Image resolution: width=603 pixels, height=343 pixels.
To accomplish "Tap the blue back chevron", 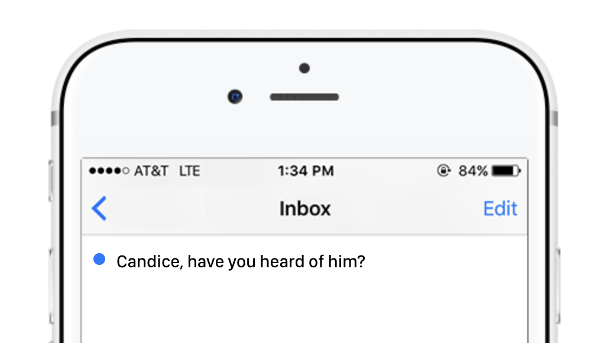I will click(99, 209).
